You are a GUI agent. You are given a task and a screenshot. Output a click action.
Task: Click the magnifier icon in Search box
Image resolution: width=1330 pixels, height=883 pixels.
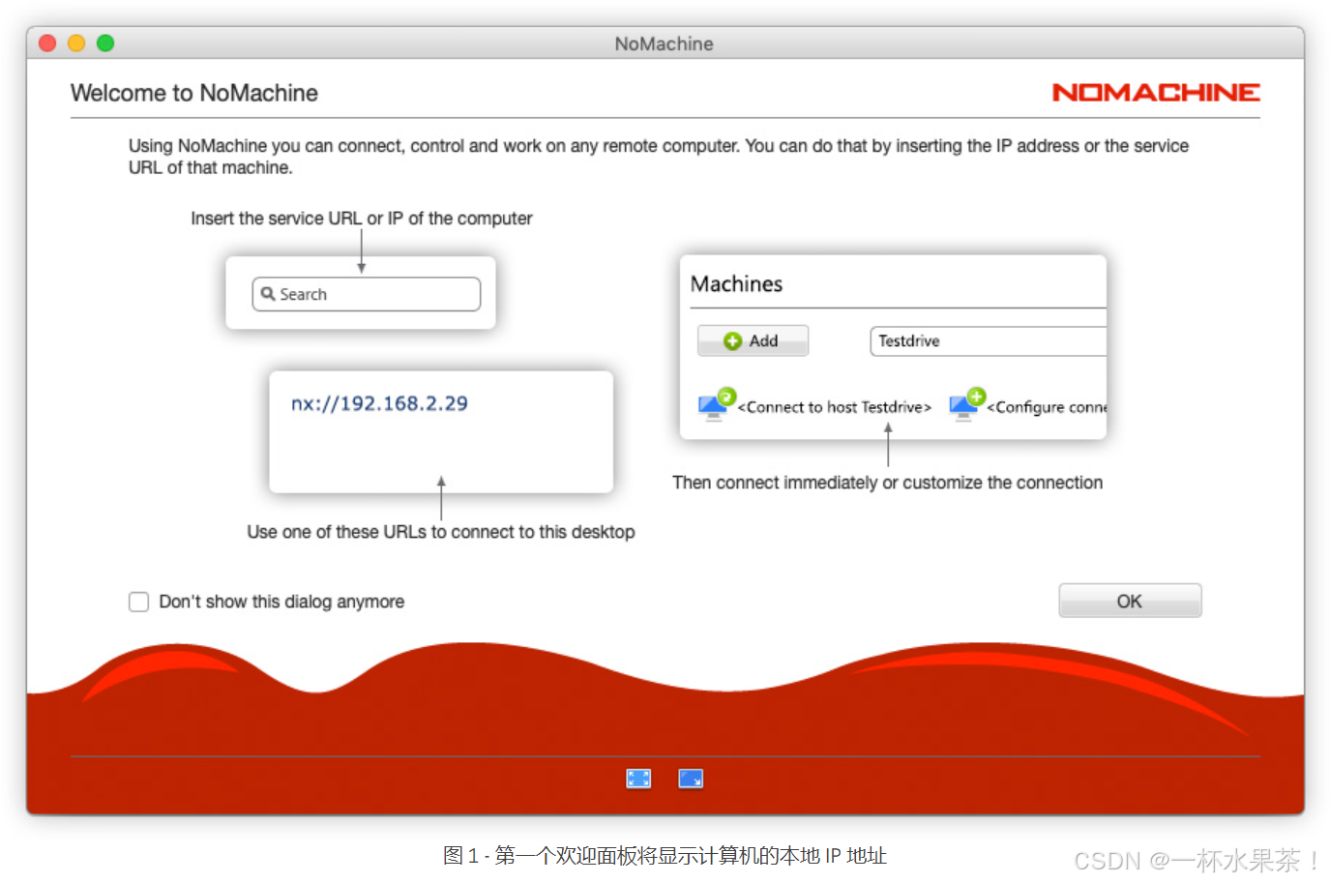(268, 294)
